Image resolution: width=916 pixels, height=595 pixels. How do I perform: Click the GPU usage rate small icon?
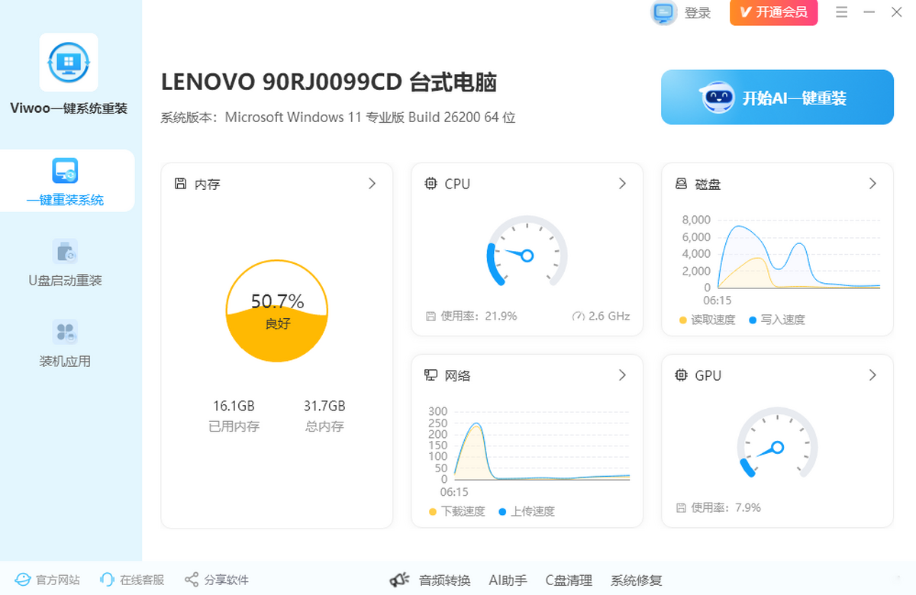[x=681, y=507]
